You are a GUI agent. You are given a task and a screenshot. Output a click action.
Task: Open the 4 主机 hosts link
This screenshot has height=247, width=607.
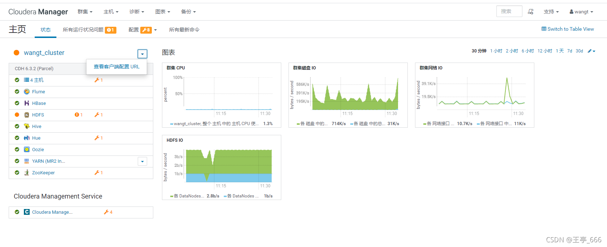pyautogui.click(x=37, y=80)
